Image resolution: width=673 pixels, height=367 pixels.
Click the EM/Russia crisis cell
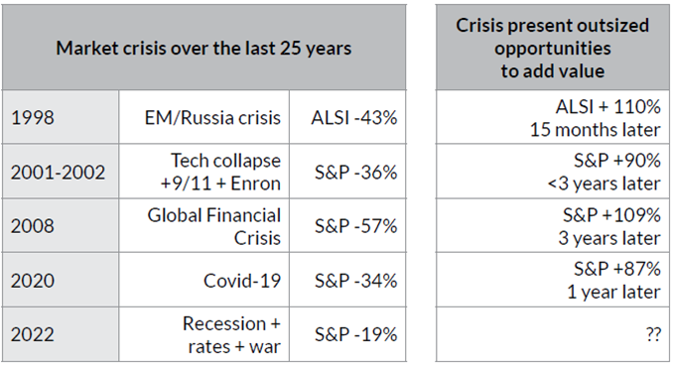coord(204,117)
